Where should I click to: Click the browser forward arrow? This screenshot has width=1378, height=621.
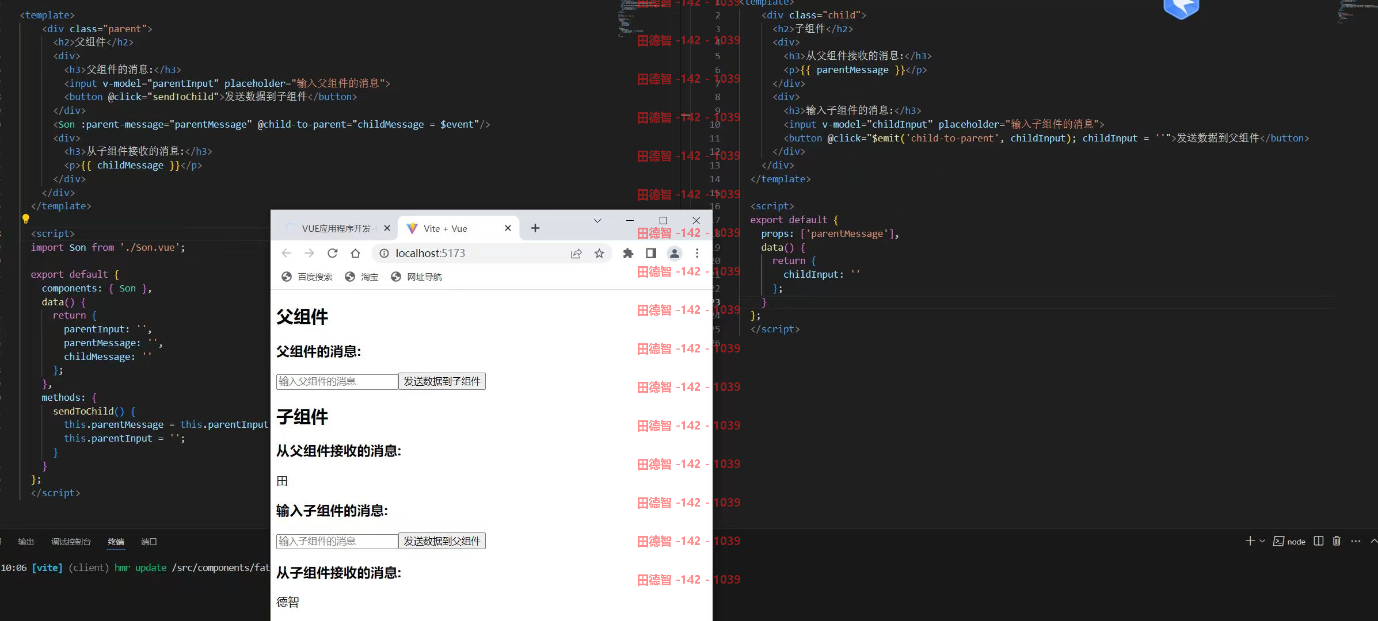(x=309, y=253)
